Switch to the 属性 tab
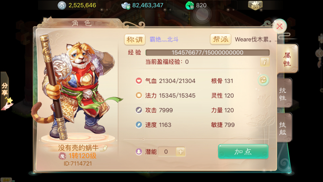Viewport: 323px width, 182px height. tap(287, 59)
